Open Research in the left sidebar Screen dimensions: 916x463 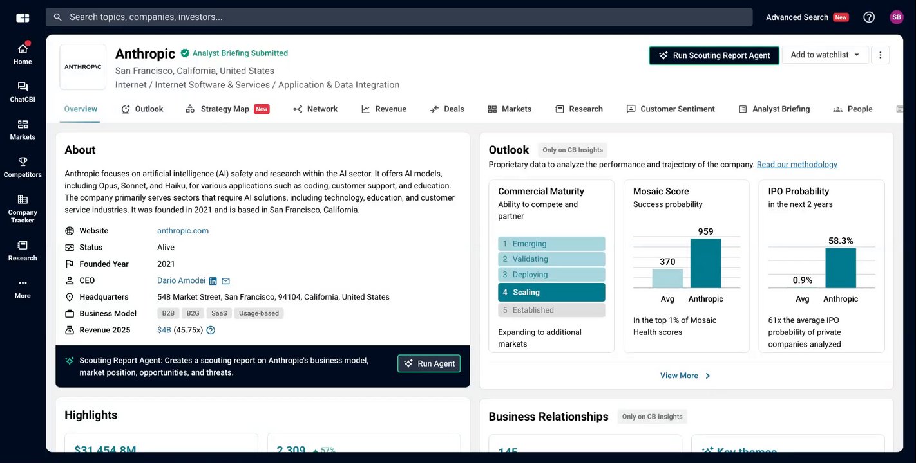[x=23, y=250]
